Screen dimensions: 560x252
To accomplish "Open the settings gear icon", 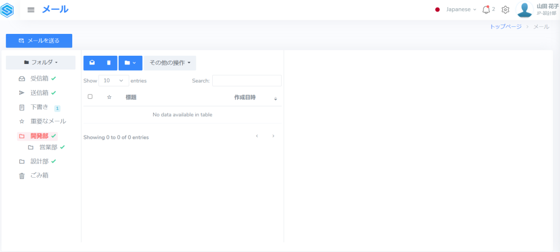I will 505,10.
